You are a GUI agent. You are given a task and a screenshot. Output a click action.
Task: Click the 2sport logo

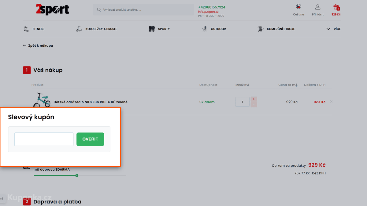[52, 9]
